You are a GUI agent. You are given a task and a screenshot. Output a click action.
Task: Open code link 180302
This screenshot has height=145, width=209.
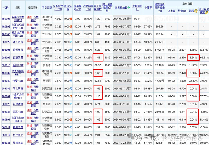pos(6,73)
